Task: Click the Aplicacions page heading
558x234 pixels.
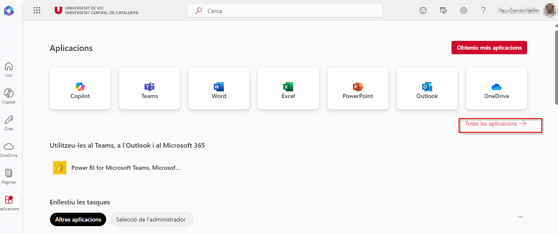Action: point(71,48)
